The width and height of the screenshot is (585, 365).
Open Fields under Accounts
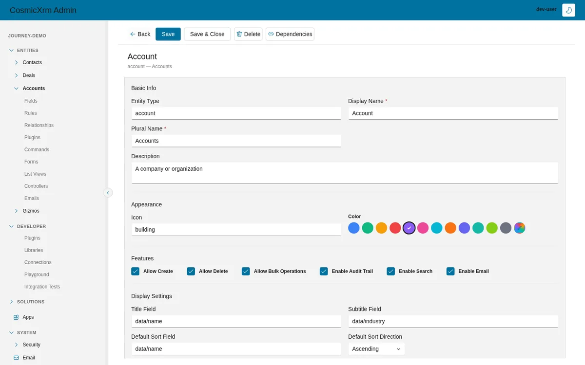(31, 101)
